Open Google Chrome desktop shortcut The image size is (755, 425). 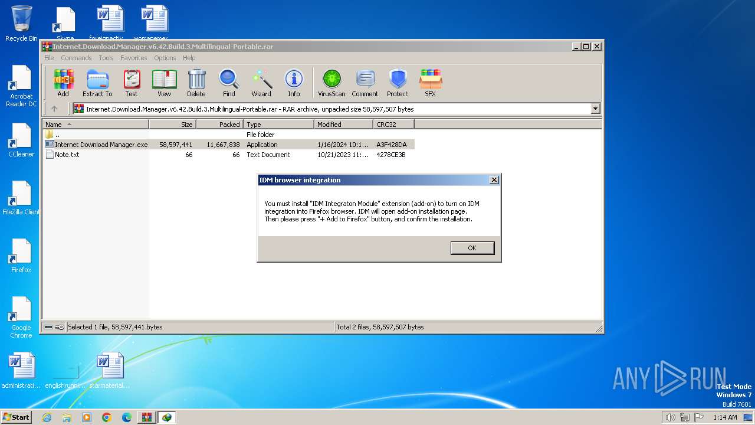[x=21, y=318]
